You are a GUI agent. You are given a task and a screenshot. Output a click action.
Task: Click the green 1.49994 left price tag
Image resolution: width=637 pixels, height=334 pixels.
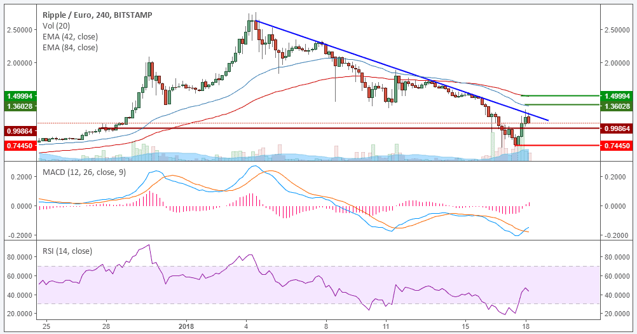20,96
